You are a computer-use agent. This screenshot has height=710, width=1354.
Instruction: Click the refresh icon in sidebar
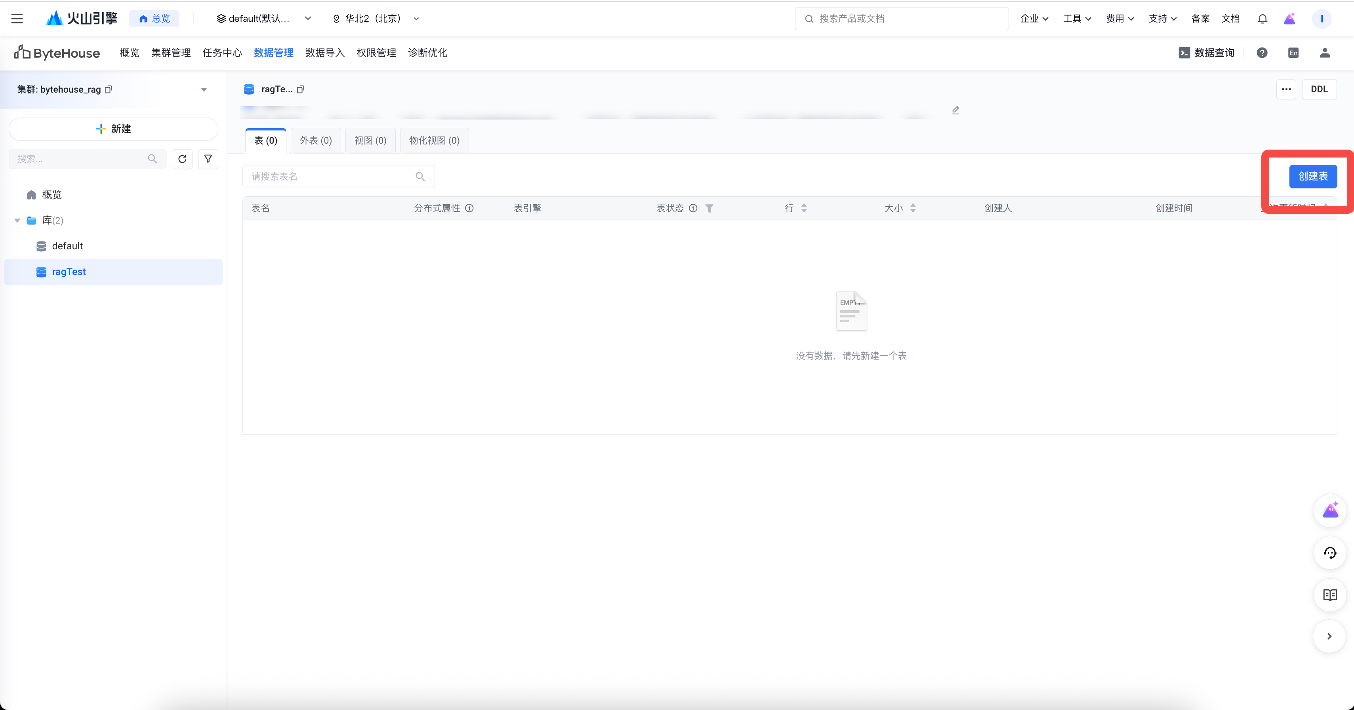(182, 159)
